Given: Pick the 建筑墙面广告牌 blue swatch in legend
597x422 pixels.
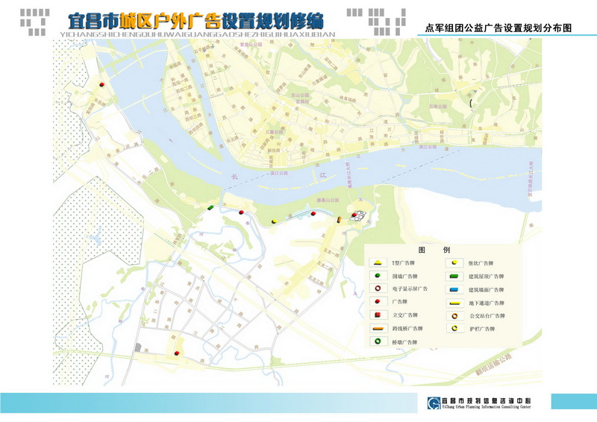Looking at the screenshot, I should [x=454, y=289].
